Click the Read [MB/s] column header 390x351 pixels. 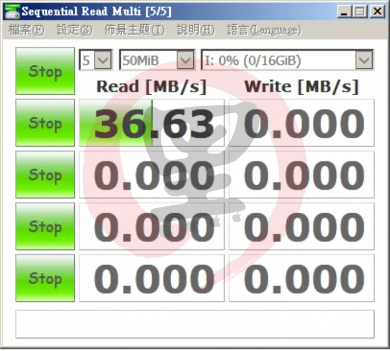(151, 86)
